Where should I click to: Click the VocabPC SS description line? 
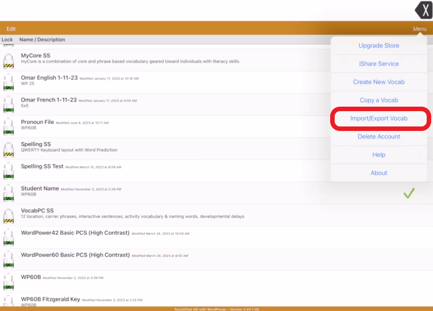[x=133, y=216]
